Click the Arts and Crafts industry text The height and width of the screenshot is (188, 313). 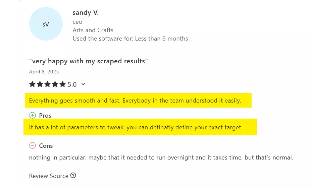coord(93,30)
